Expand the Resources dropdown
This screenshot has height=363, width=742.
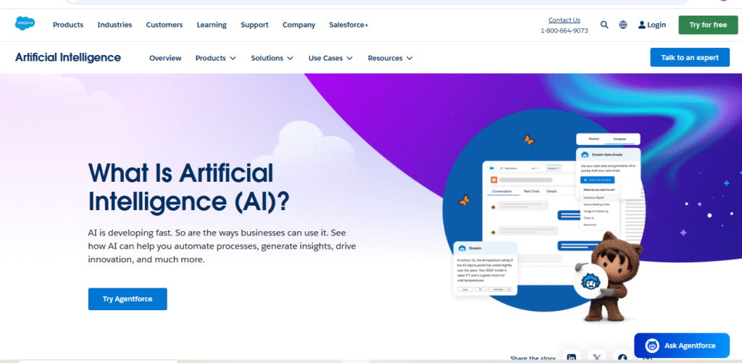point(391,58)
